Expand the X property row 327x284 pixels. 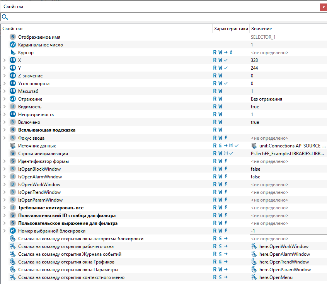pos(4,60)
